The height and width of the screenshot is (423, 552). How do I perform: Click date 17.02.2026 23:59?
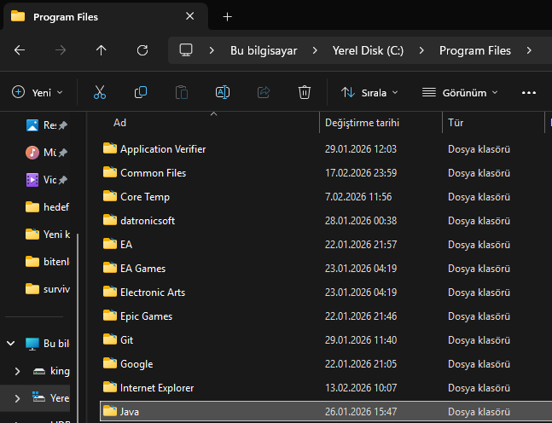(x=361, y=173)
